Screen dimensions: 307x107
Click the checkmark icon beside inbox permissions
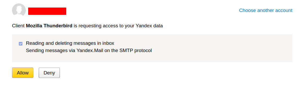coord(21,44)
